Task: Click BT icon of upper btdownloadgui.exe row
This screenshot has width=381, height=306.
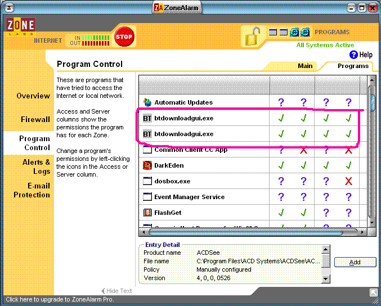Action: 147,118
